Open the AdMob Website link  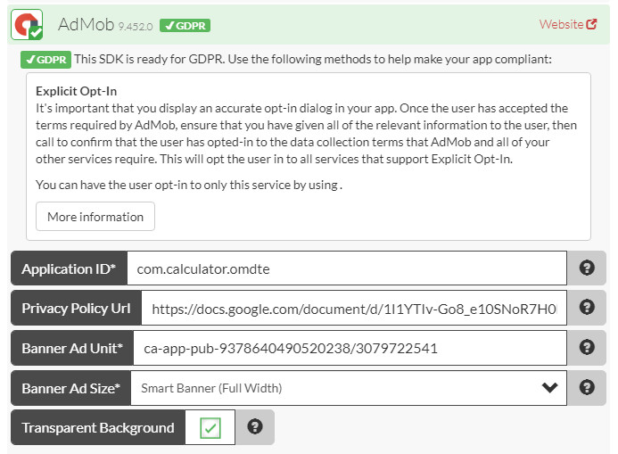click(561, 24)
